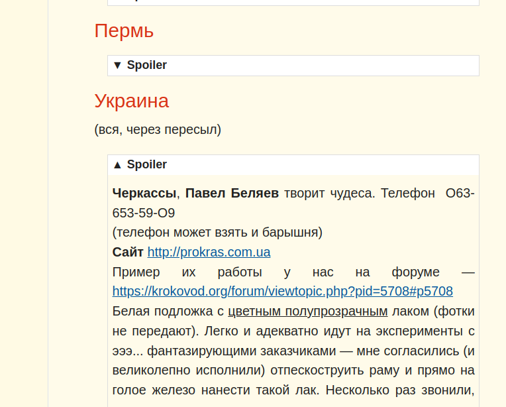Click the partially visible spoiler box at top
Image resolution: width=506 pixels, height=407 pixels.
293,3
